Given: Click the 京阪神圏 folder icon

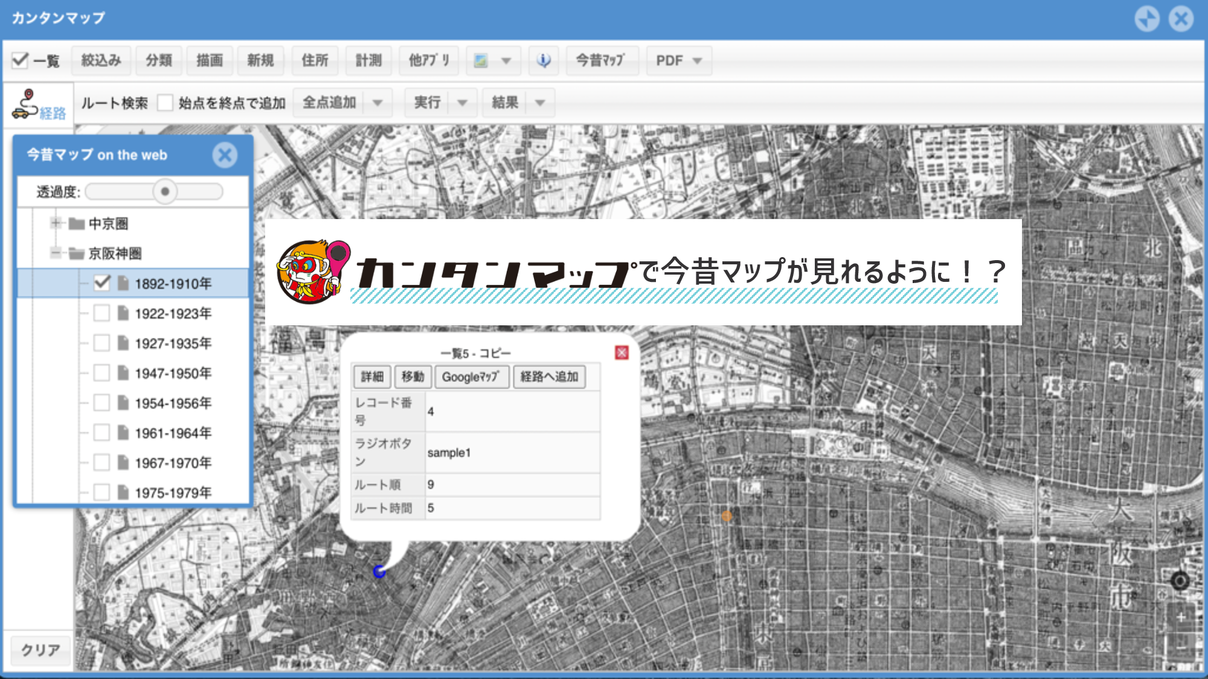Looking at the screenshot, I should pyautogui.click(x=77, y=253).
